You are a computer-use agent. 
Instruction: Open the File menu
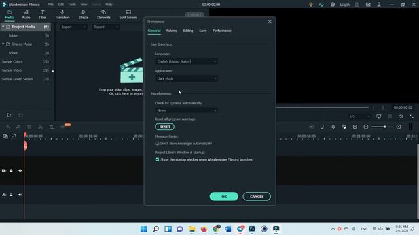pos(51,5)
